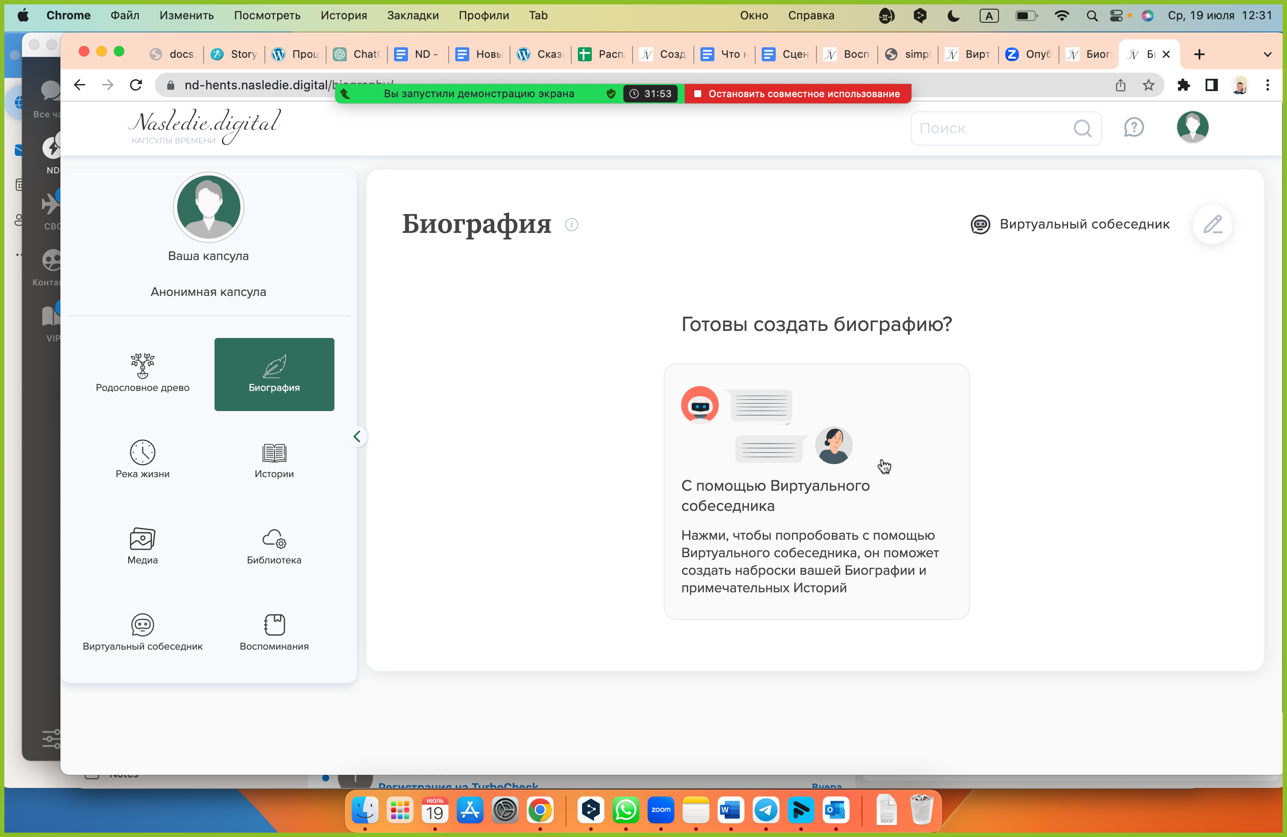Open the Chrome profile avatar
Viewport: 1287px width, 837px height.
tap(1239, 85)
